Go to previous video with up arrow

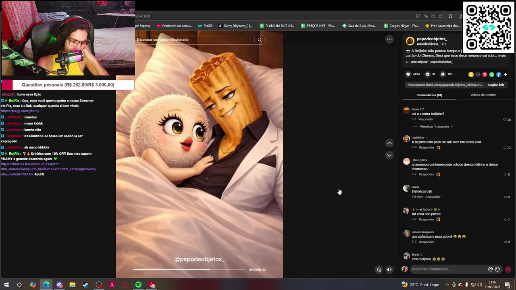pyautogui.click(x=389, y=143)
